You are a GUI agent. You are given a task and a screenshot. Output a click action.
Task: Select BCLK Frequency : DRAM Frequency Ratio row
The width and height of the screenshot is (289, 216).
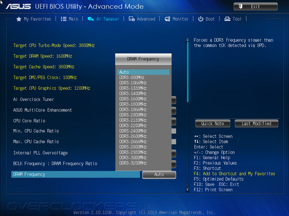click(55, 164)
